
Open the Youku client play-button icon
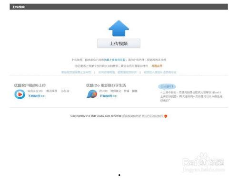tap(20, 94)
